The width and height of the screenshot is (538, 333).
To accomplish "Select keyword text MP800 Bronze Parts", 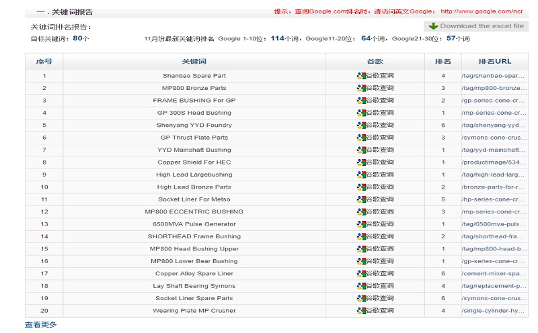I will pyautogui.click(x=194, y=88).
